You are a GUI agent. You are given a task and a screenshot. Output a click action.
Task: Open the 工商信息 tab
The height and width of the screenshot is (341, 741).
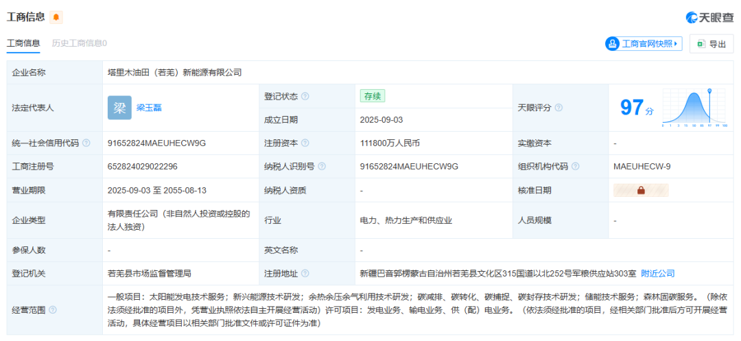23,43
